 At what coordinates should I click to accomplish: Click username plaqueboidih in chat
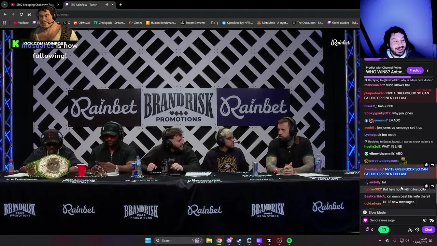[375, 93]
